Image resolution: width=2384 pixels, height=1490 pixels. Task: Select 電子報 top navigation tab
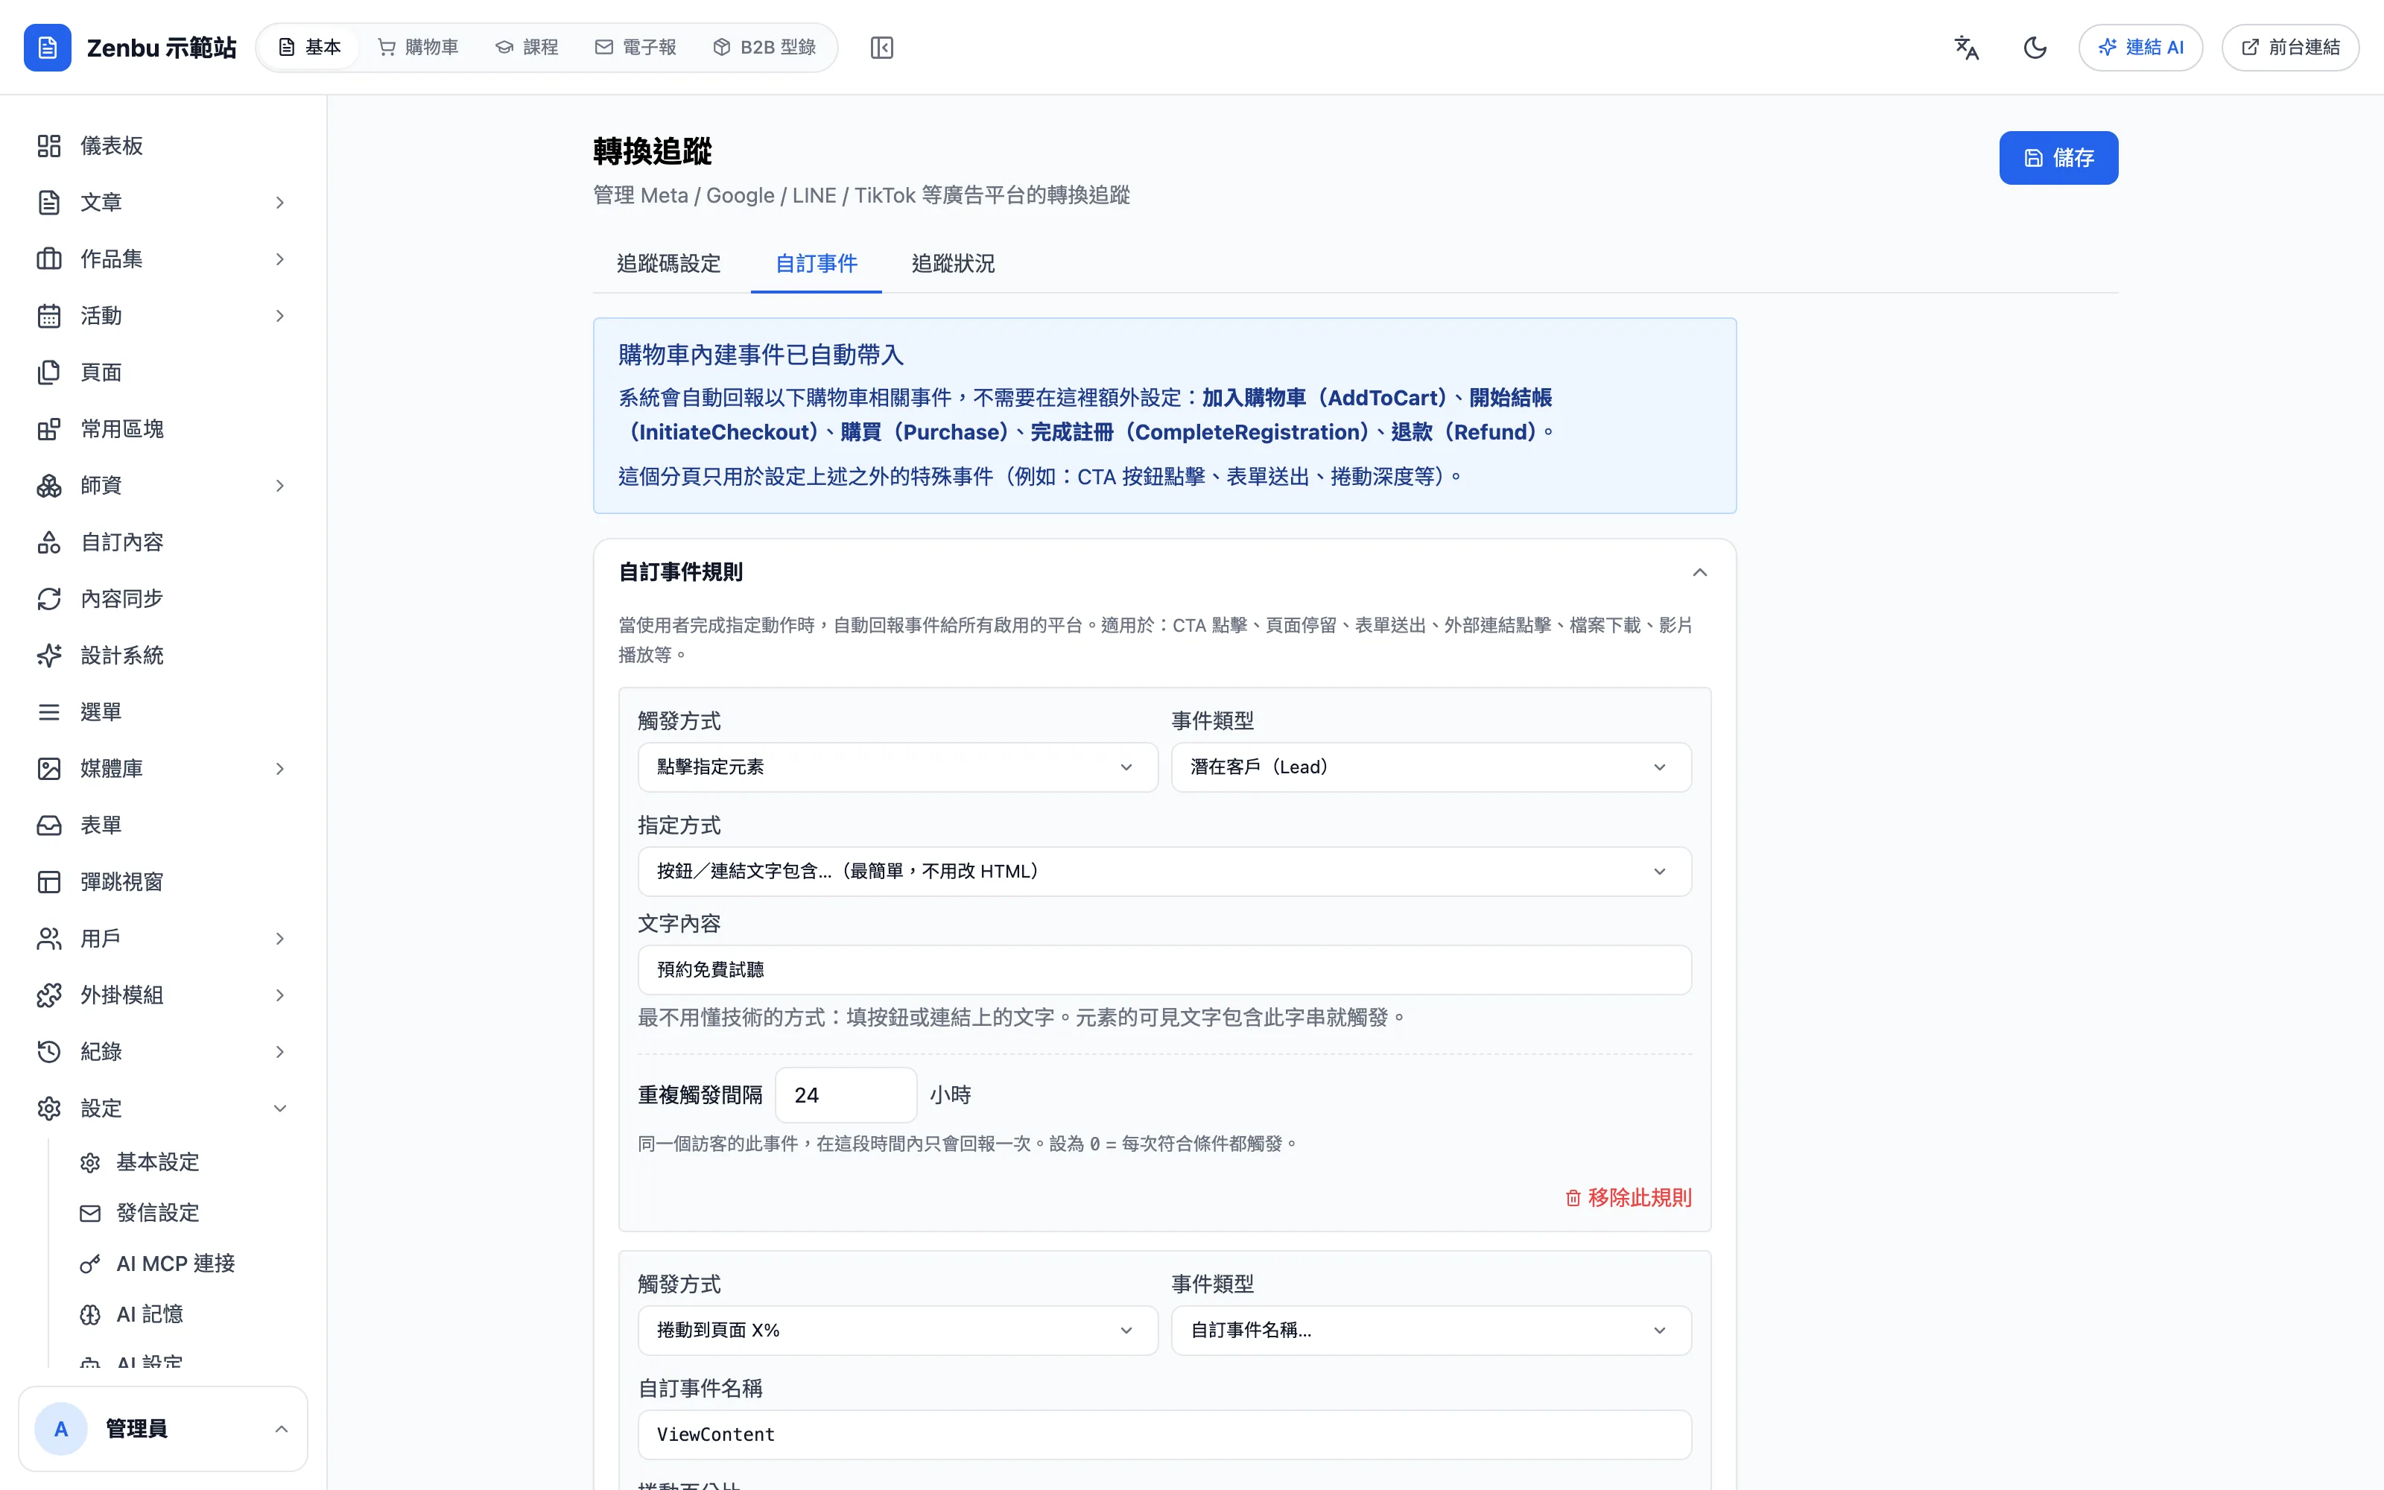(x=636, y=47)
